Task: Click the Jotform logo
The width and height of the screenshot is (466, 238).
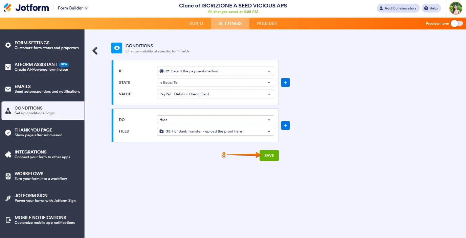Action: click(x=26, y=8)
